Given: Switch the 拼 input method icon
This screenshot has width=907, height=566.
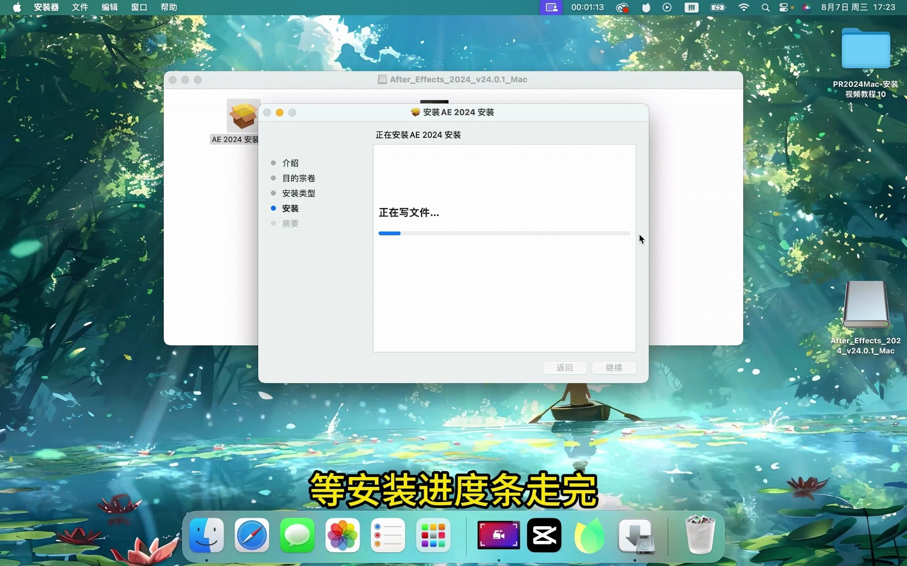Looking at the screenshot, I should coord(691,7).
